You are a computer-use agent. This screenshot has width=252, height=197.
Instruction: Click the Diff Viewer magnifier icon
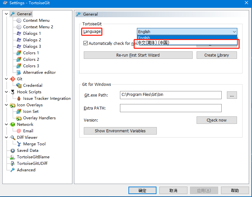tap(13, 138)
